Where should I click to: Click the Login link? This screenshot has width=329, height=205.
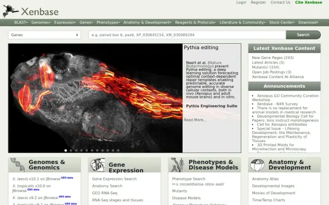pos(241,3)
